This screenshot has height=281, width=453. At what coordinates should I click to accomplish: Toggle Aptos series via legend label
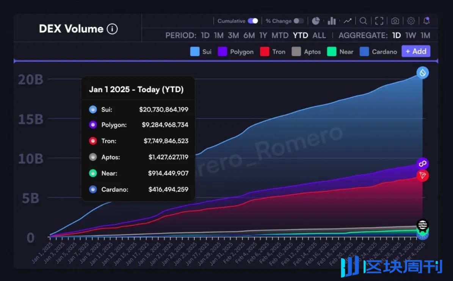click(x=312, y=52)
